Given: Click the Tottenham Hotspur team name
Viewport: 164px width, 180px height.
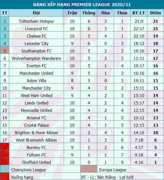Looking at the screenshot, I should (36, 21).
